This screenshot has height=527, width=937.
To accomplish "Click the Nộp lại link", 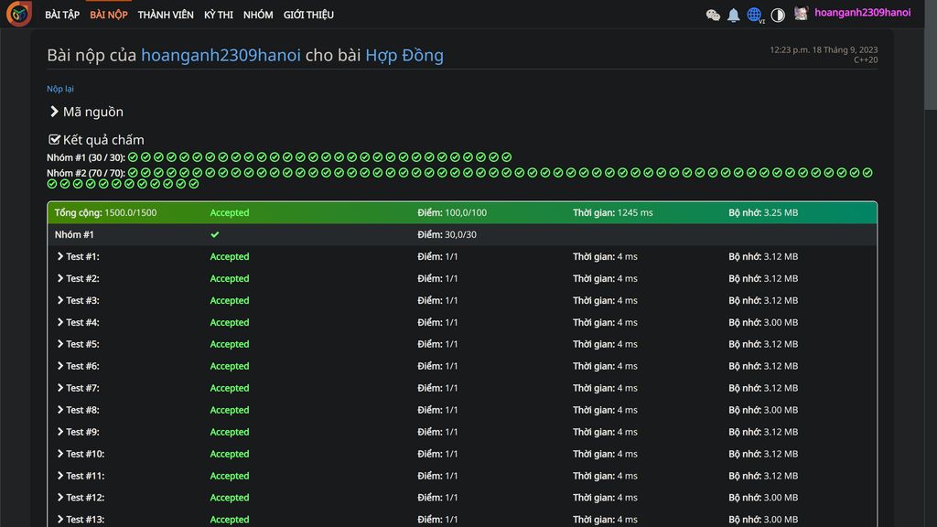I will 60,89.
